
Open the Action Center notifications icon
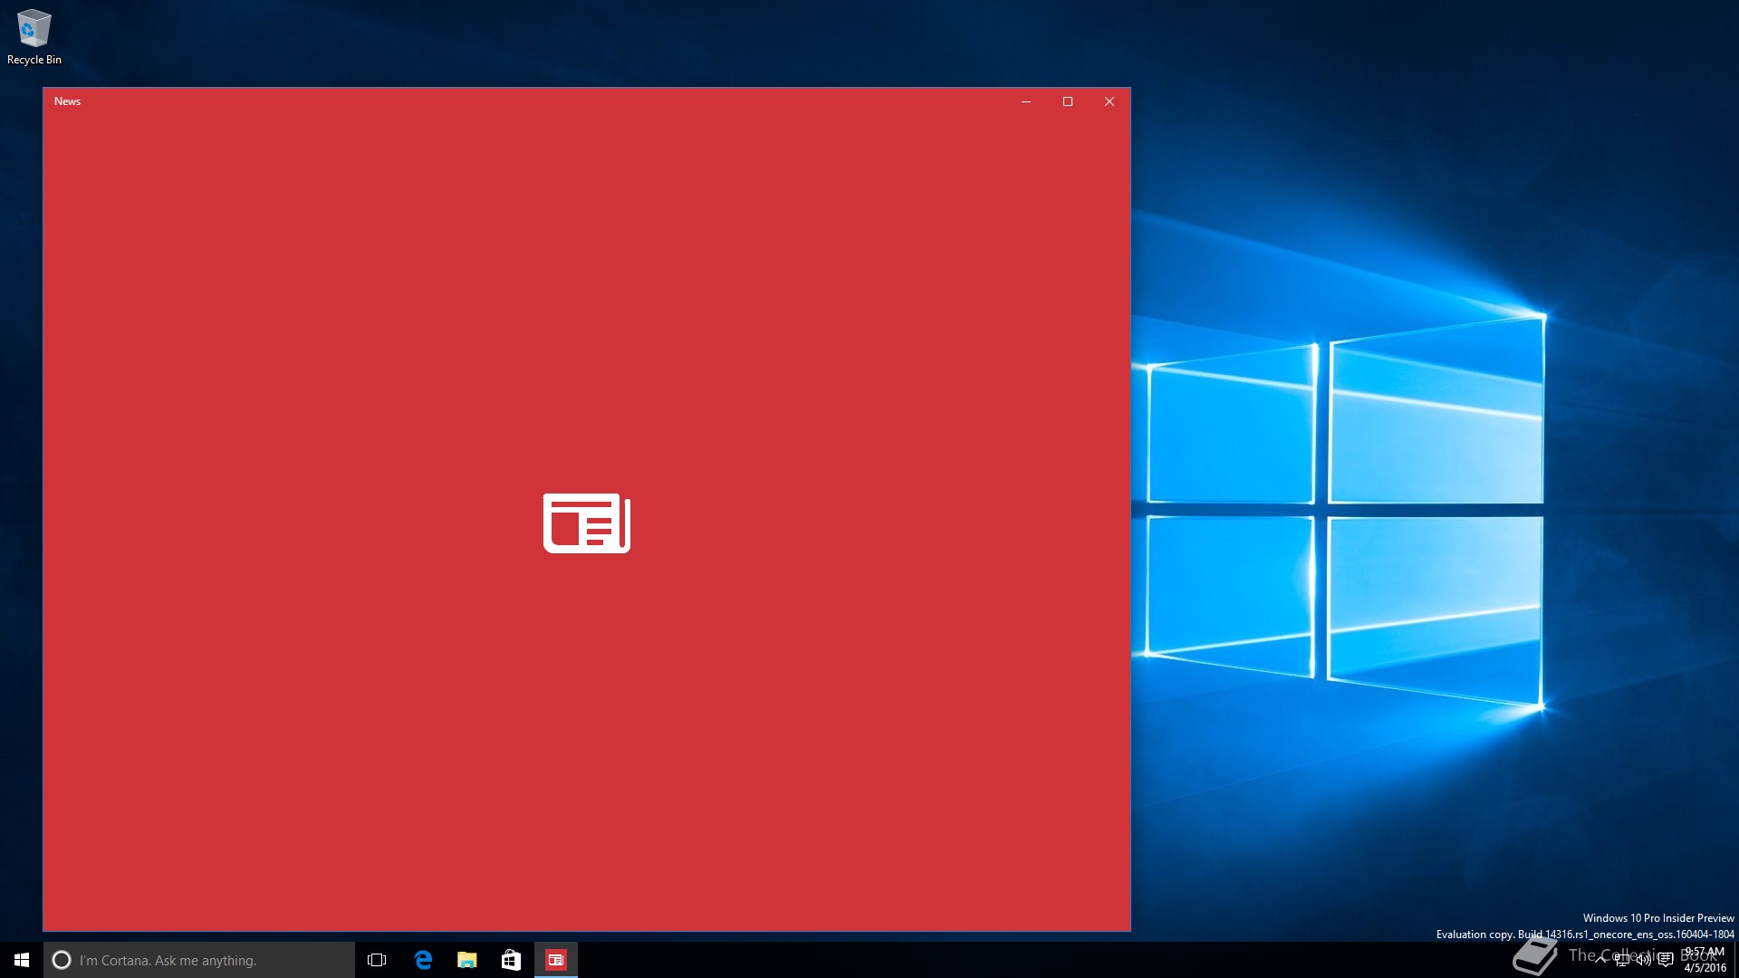(1665, 960)
